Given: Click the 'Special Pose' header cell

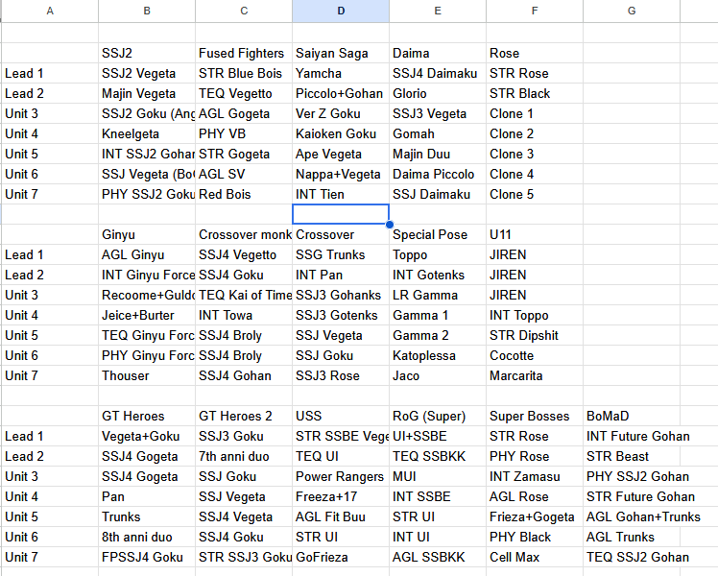Looking at the screenshot, I should (x=438, y=234).
